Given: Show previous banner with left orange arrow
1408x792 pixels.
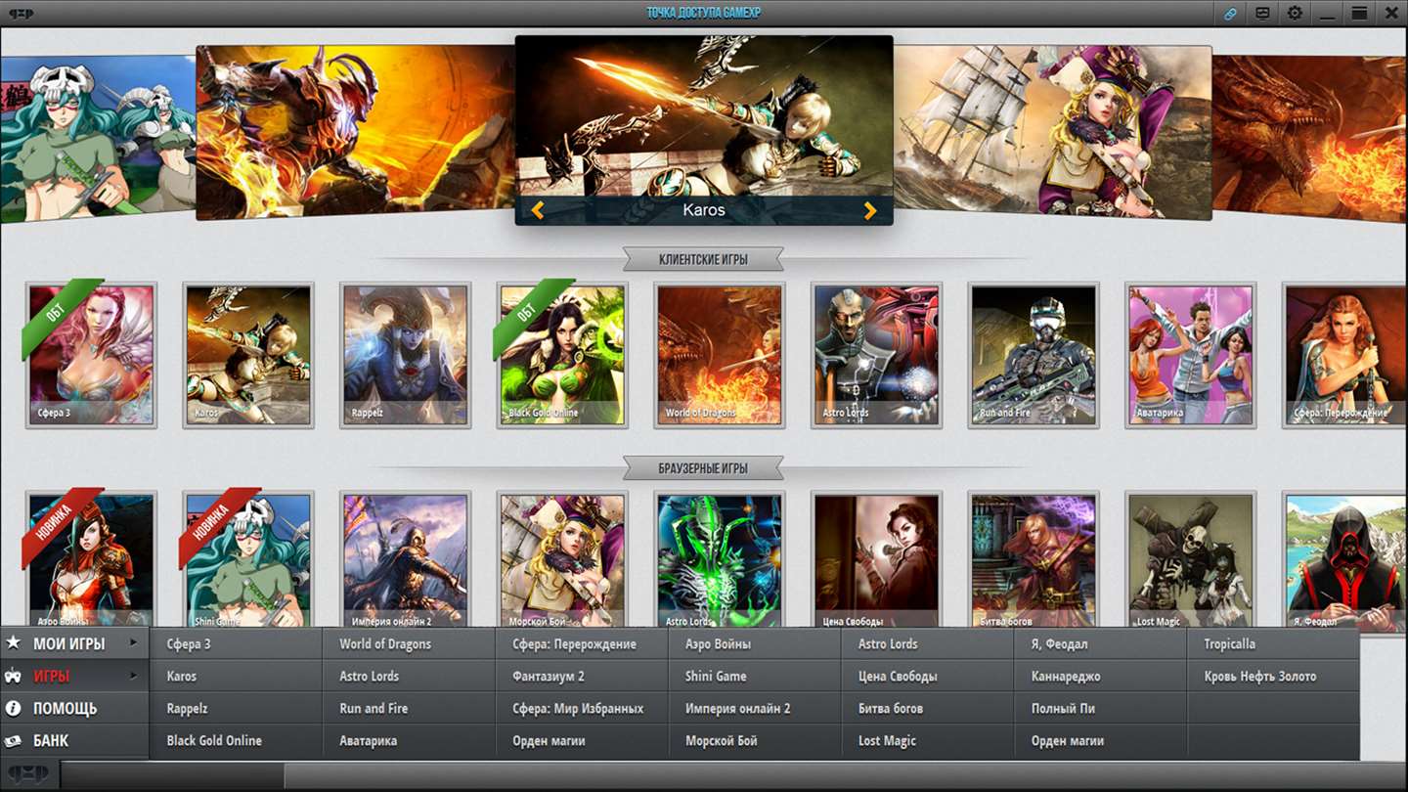Looking at the screenshot, I should 537,210.
